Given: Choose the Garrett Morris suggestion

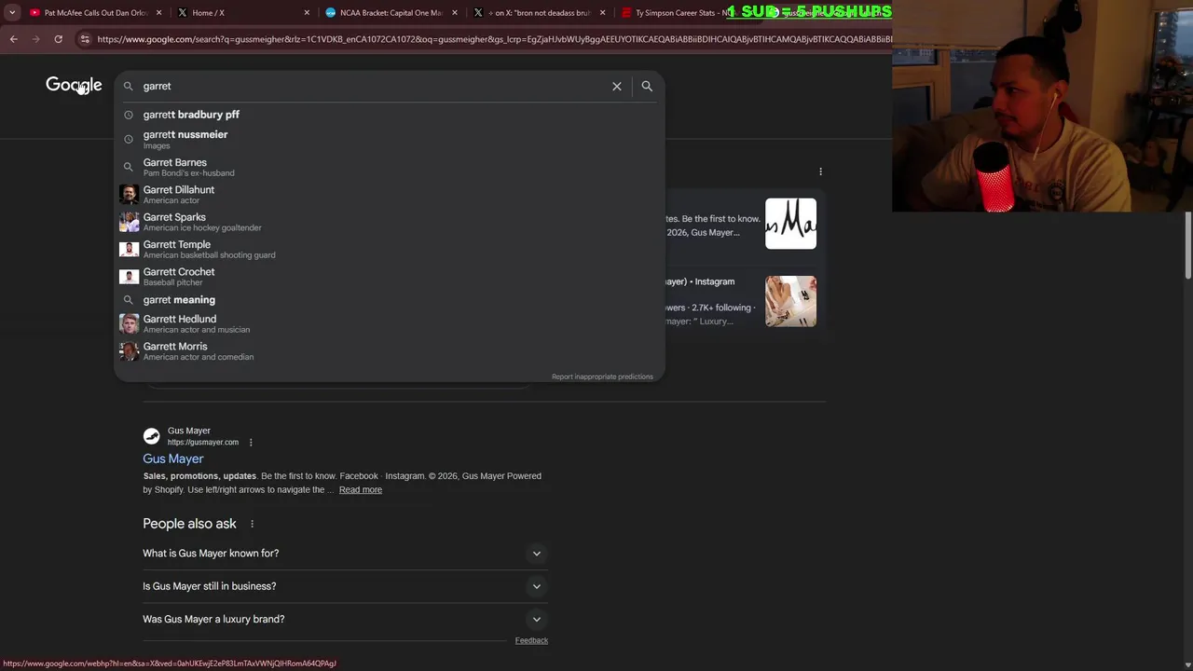Looking at the screenshot, I should point(390,351).
